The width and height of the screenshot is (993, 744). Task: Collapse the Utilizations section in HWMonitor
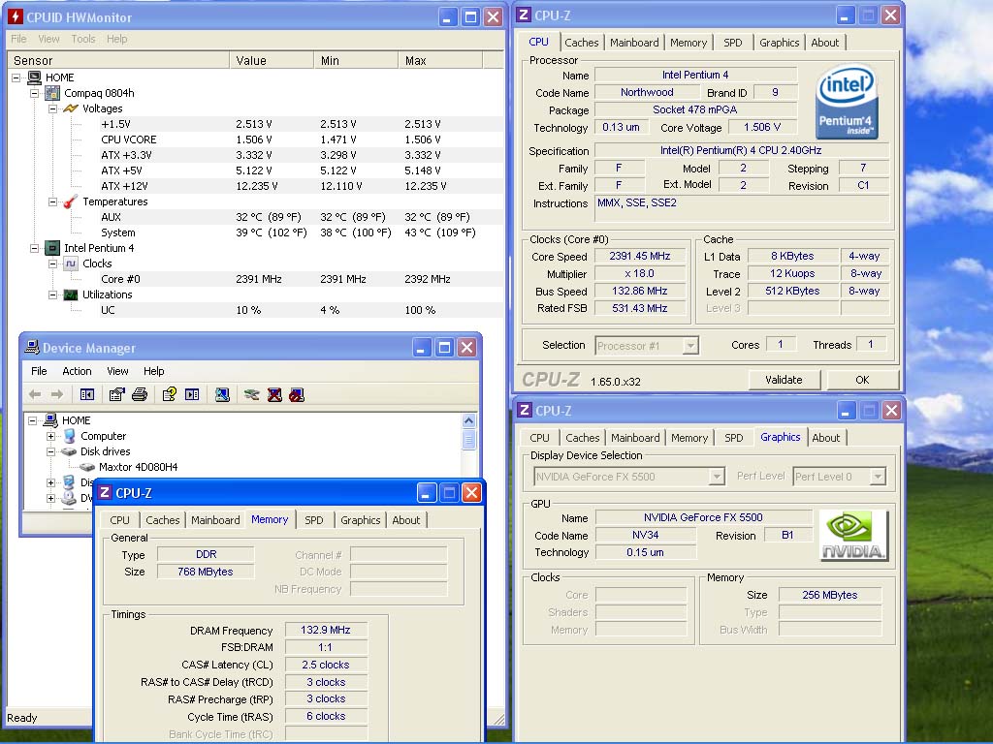53,294
